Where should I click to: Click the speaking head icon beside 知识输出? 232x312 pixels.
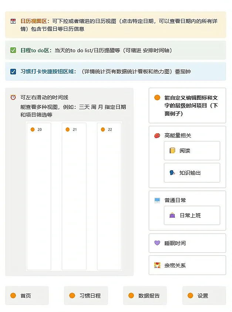click(x=172, y=173)
